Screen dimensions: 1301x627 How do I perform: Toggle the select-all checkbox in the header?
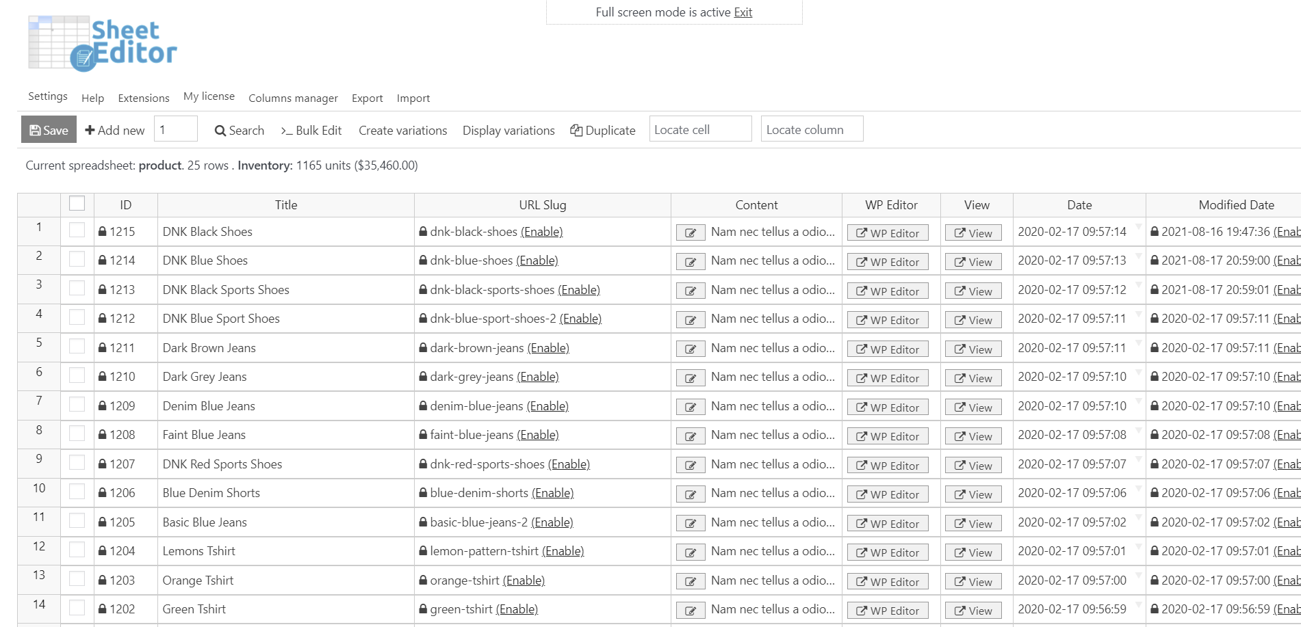pos(77,203)
